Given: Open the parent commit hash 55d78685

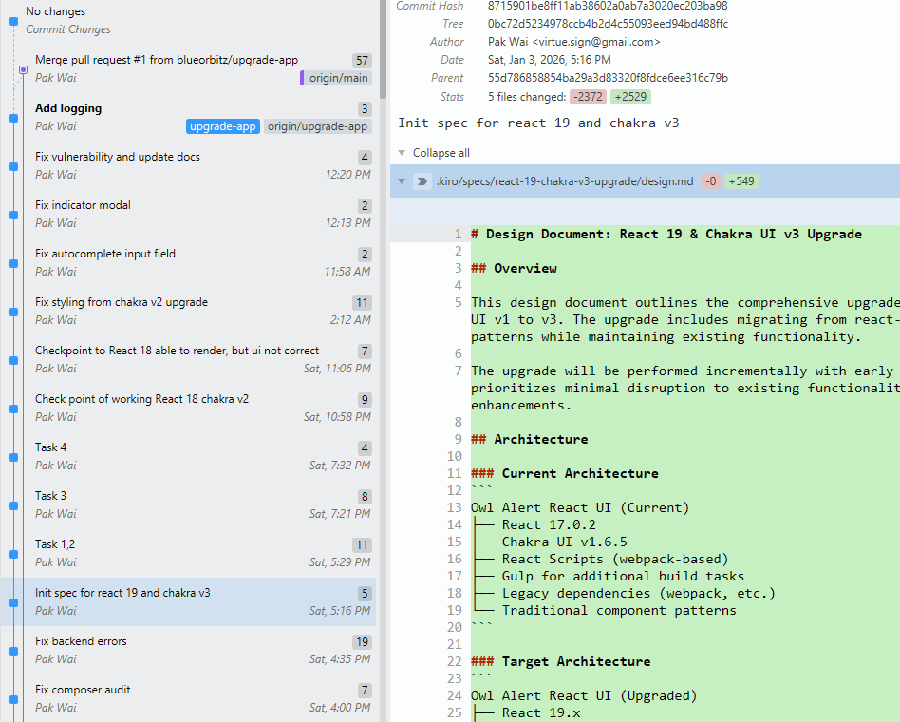Looking at the screenshot, I should [x=608, y=78].
